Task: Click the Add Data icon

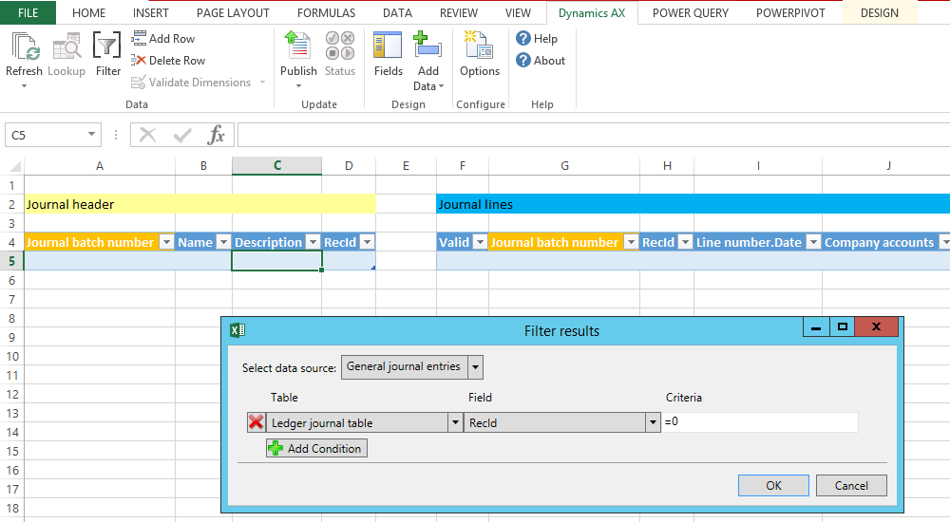Action: pyautogui.click(x=428, y=49)
